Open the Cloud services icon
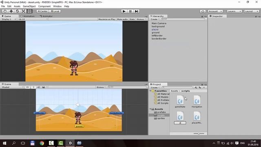Screen dimensions: 261x147 point(203,11)
